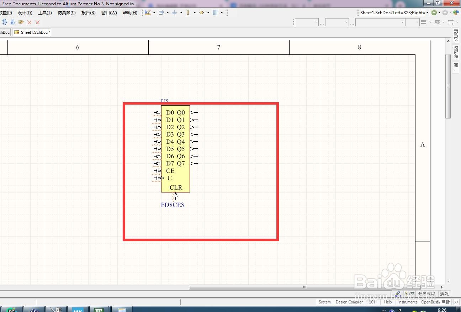Click the OpenBus调色板 panel button

436,302
